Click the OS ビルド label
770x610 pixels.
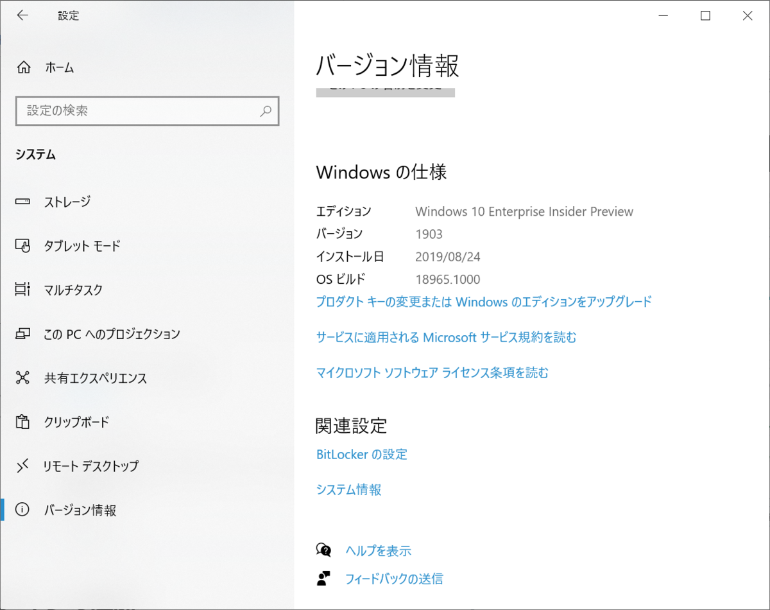point(341,279)
